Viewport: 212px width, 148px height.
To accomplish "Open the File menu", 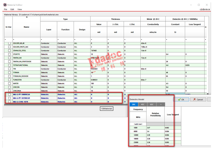I will (5, 10).
